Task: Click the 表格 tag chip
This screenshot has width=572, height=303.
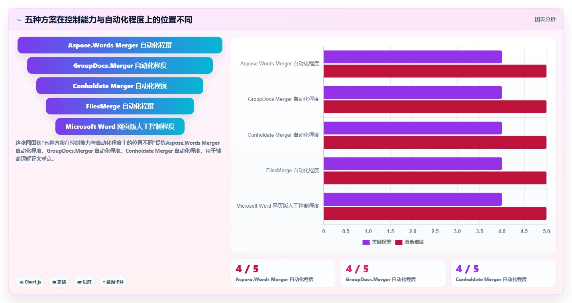Action: click(59, 282)
